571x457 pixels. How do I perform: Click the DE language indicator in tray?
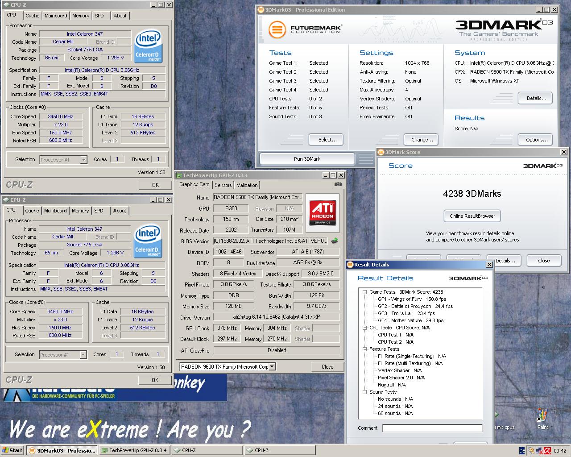522,451
